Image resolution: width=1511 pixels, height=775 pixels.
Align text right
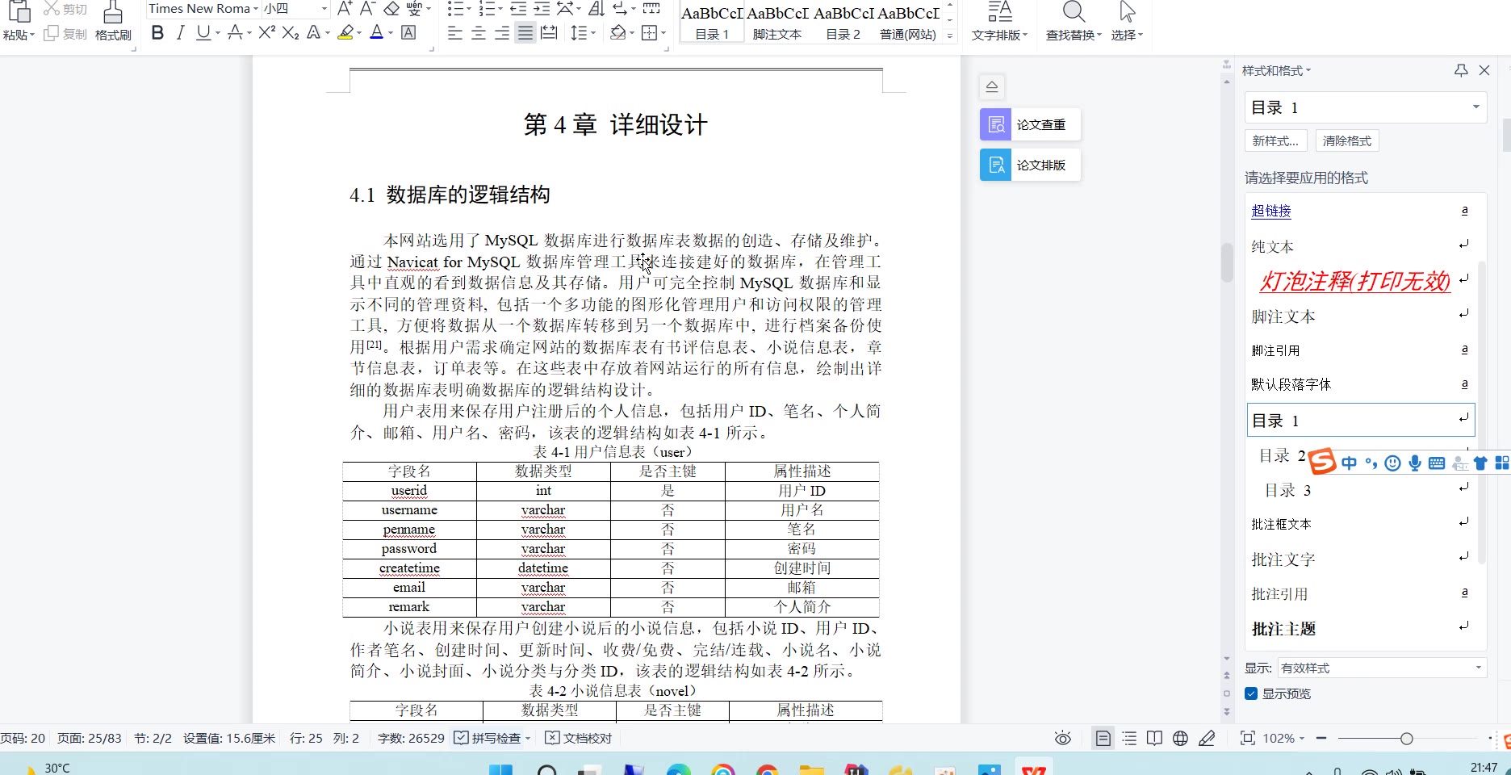502,33
